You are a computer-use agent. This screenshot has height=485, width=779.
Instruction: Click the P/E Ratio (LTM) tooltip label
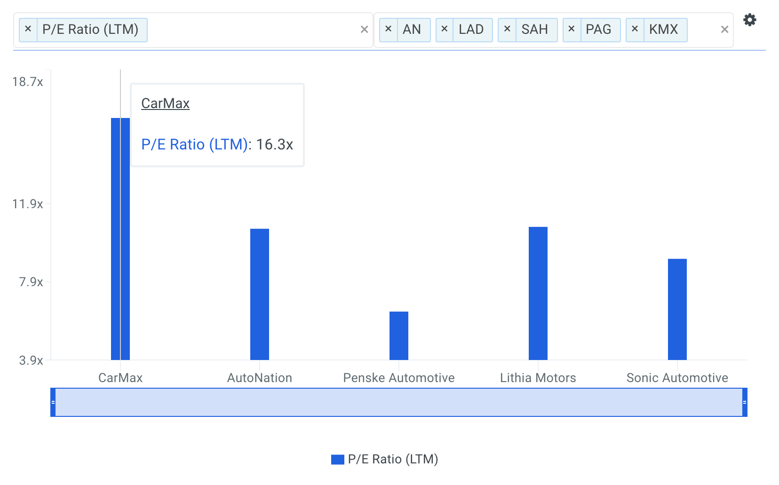pos(195,144)
